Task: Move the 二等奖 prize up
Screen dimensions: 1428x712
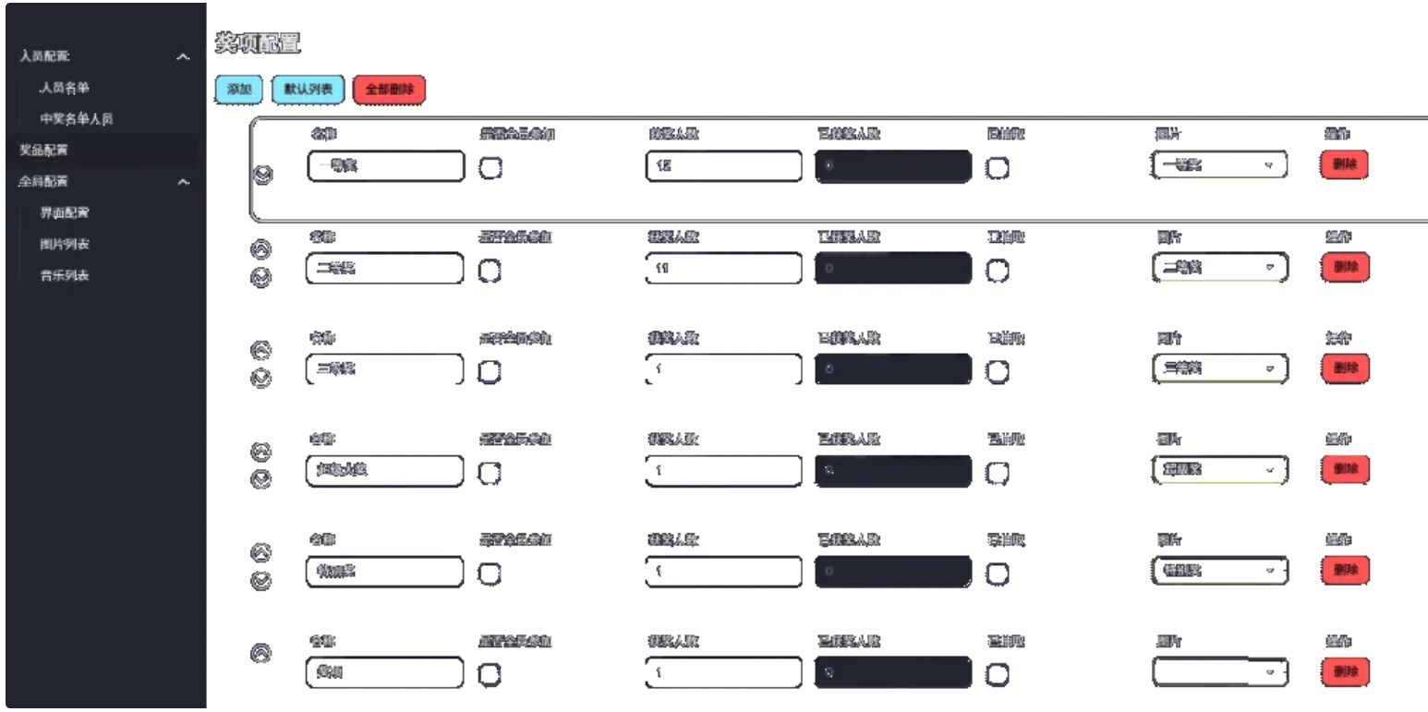Action: pyautogui.click(x=261, y=247)
